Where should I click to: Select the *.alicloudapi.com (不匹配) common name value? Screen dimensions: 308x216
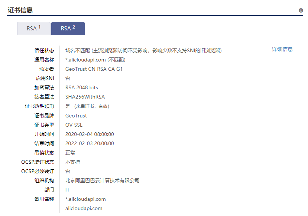point(95,60)
